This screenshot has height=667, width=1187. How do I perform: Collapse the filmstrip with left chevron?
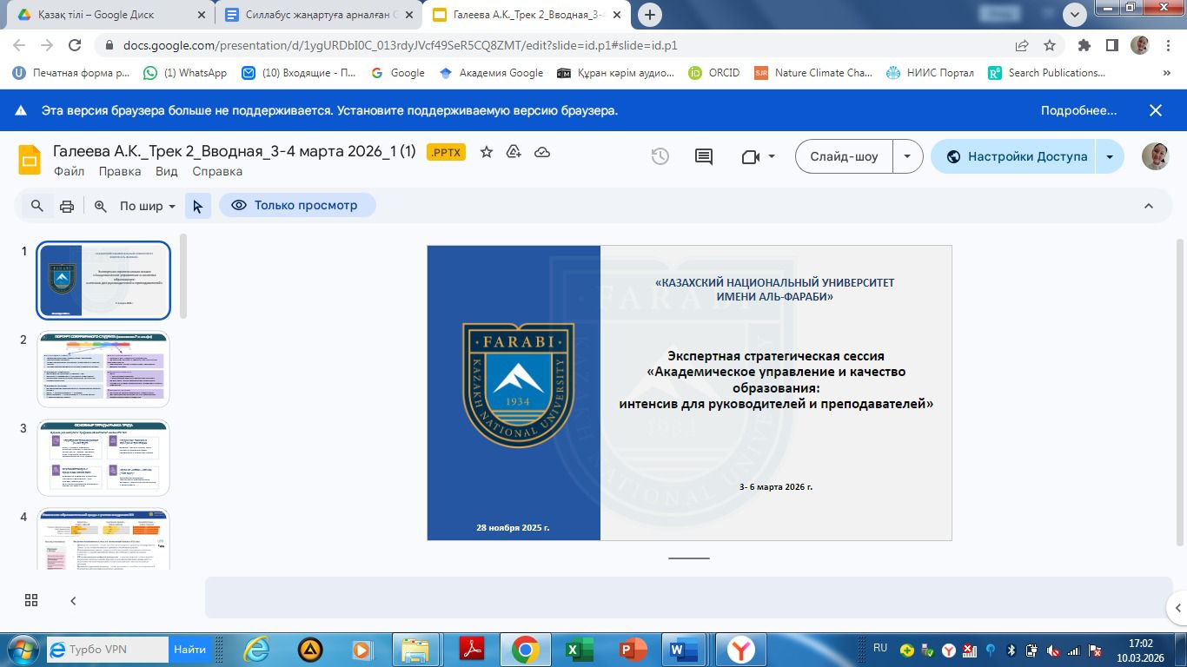tap(73, 600)
